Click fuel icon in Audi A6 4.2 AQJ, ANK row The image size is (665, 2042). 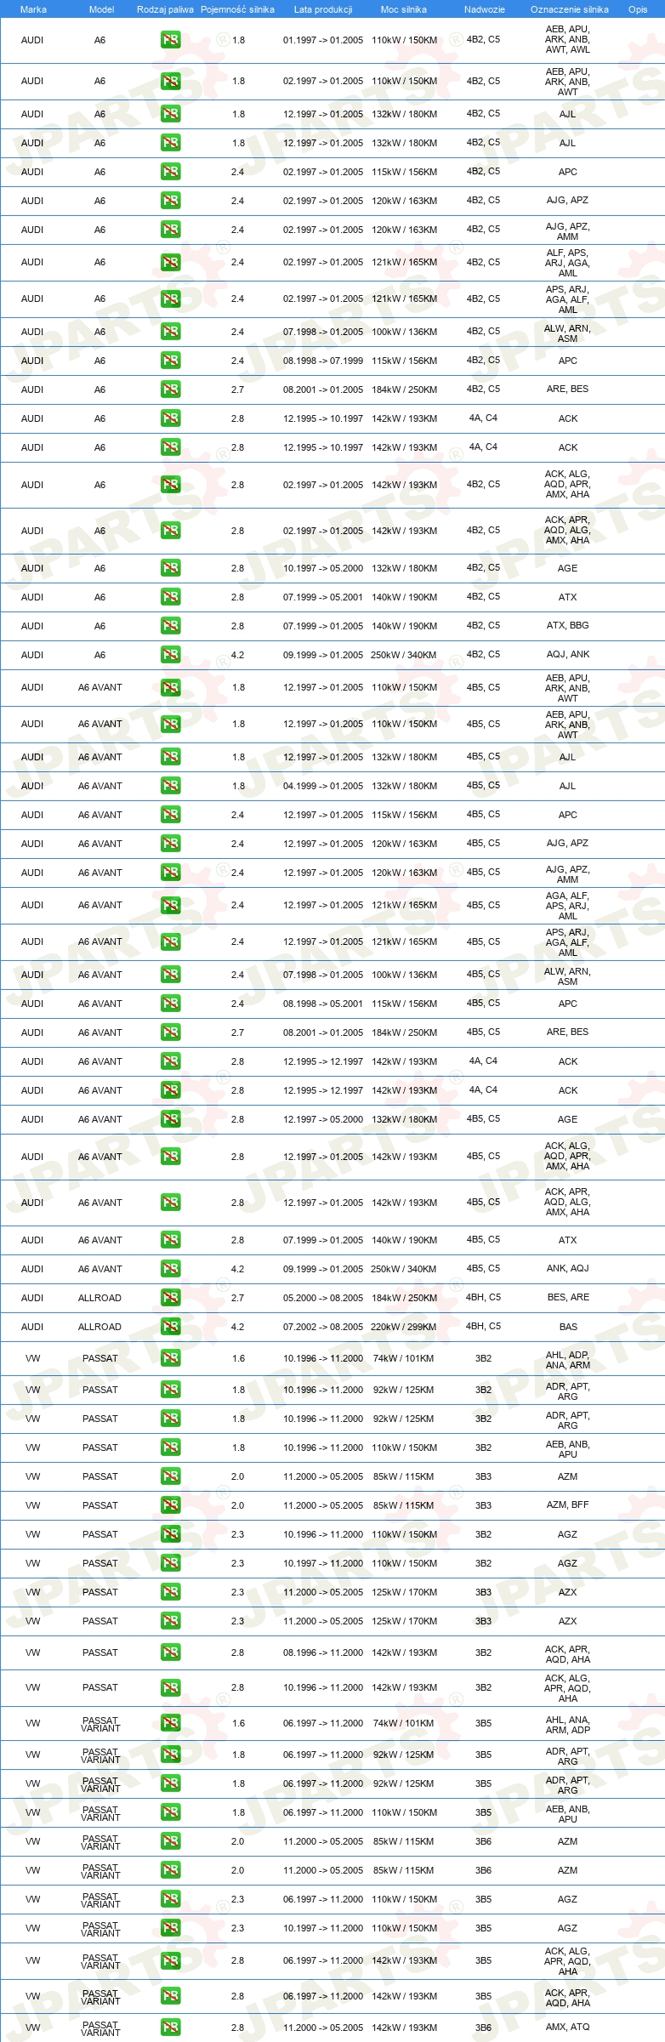point(170,655)
